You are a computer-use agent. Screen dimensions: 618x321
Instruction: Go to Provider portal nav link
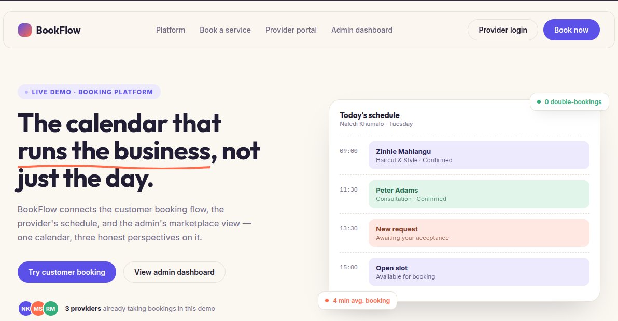[291, 30]
